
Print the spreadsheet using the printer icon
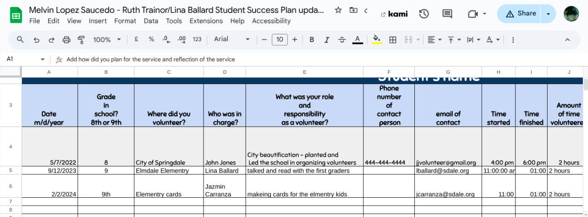[x=66, y=40]
